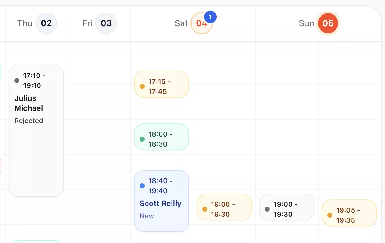This screenshot has width=385, height=243.
Task: Click the orange dot on the 19:05 event
Action: point(330,215)
